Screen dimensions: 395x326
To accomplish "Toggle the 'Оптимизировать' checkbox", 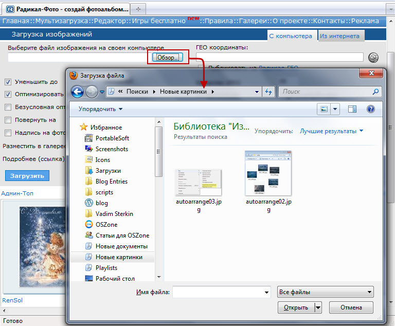I will pos(8,95).
